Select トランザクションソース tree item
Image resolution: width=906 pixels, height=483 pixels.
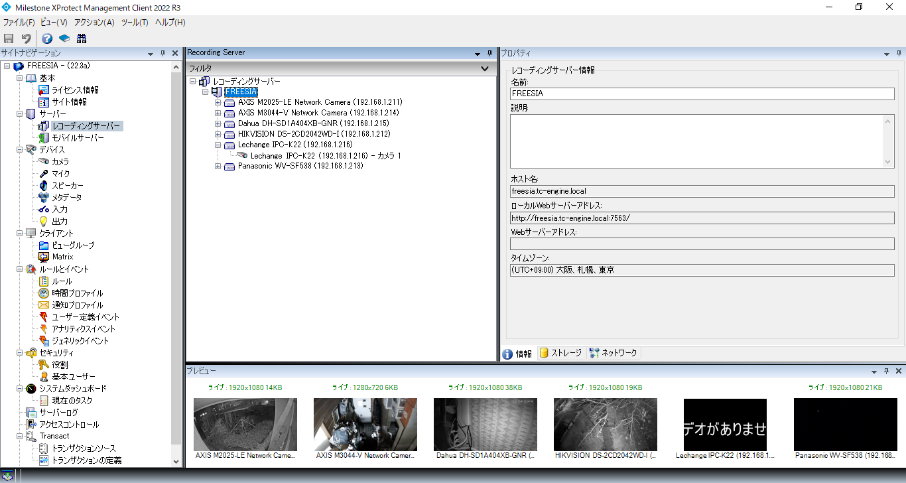84,448
